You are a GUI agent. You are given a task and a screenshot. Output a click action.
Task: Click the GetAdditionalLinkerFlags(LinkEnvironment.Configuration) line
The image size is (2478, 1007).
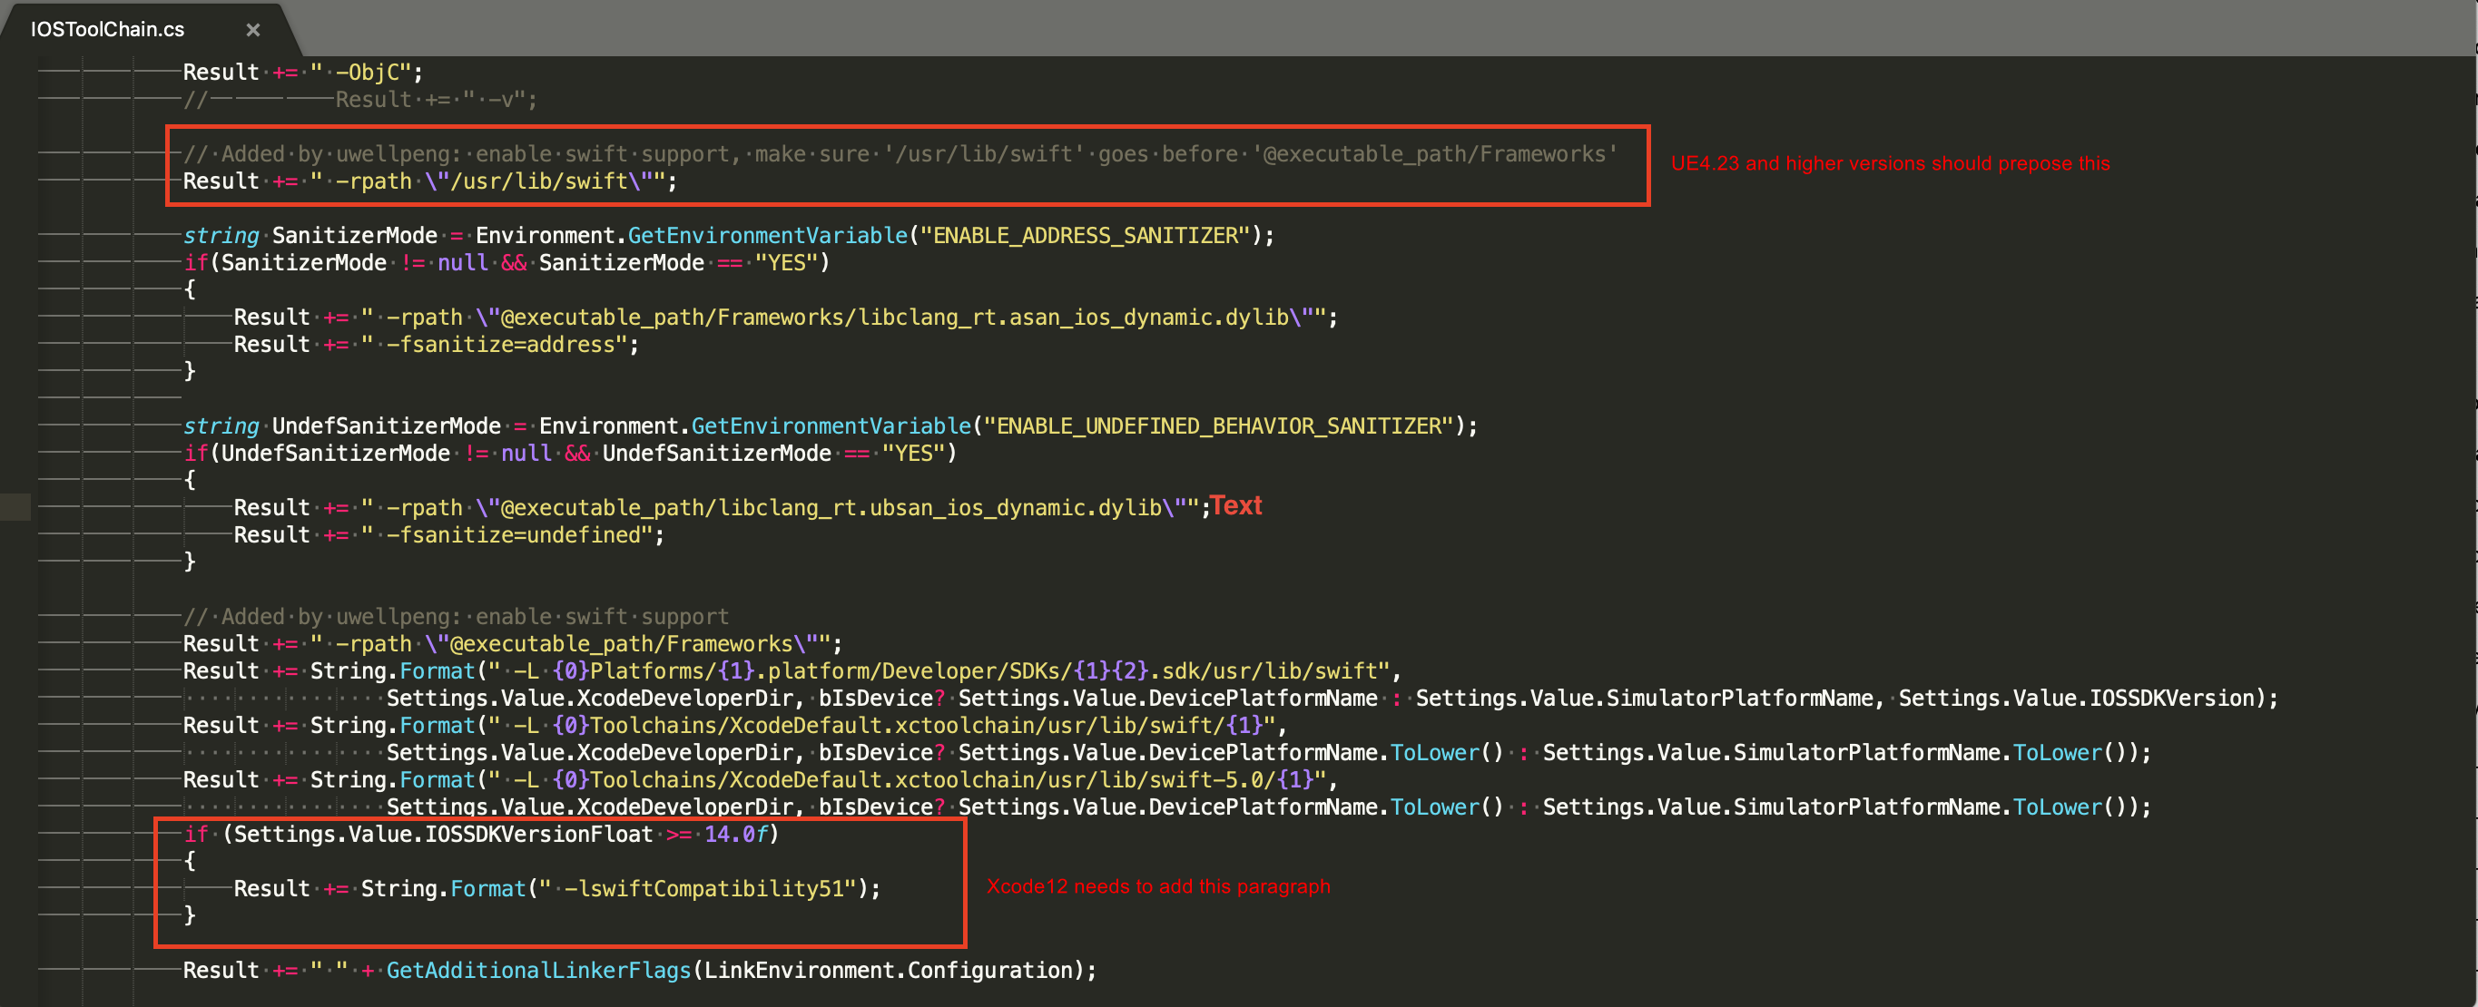click(640, 971)
